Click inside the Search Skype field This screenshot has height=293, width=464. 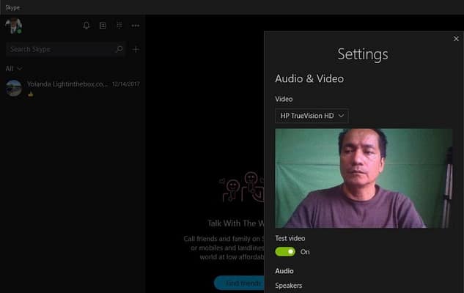click(65, 49)
